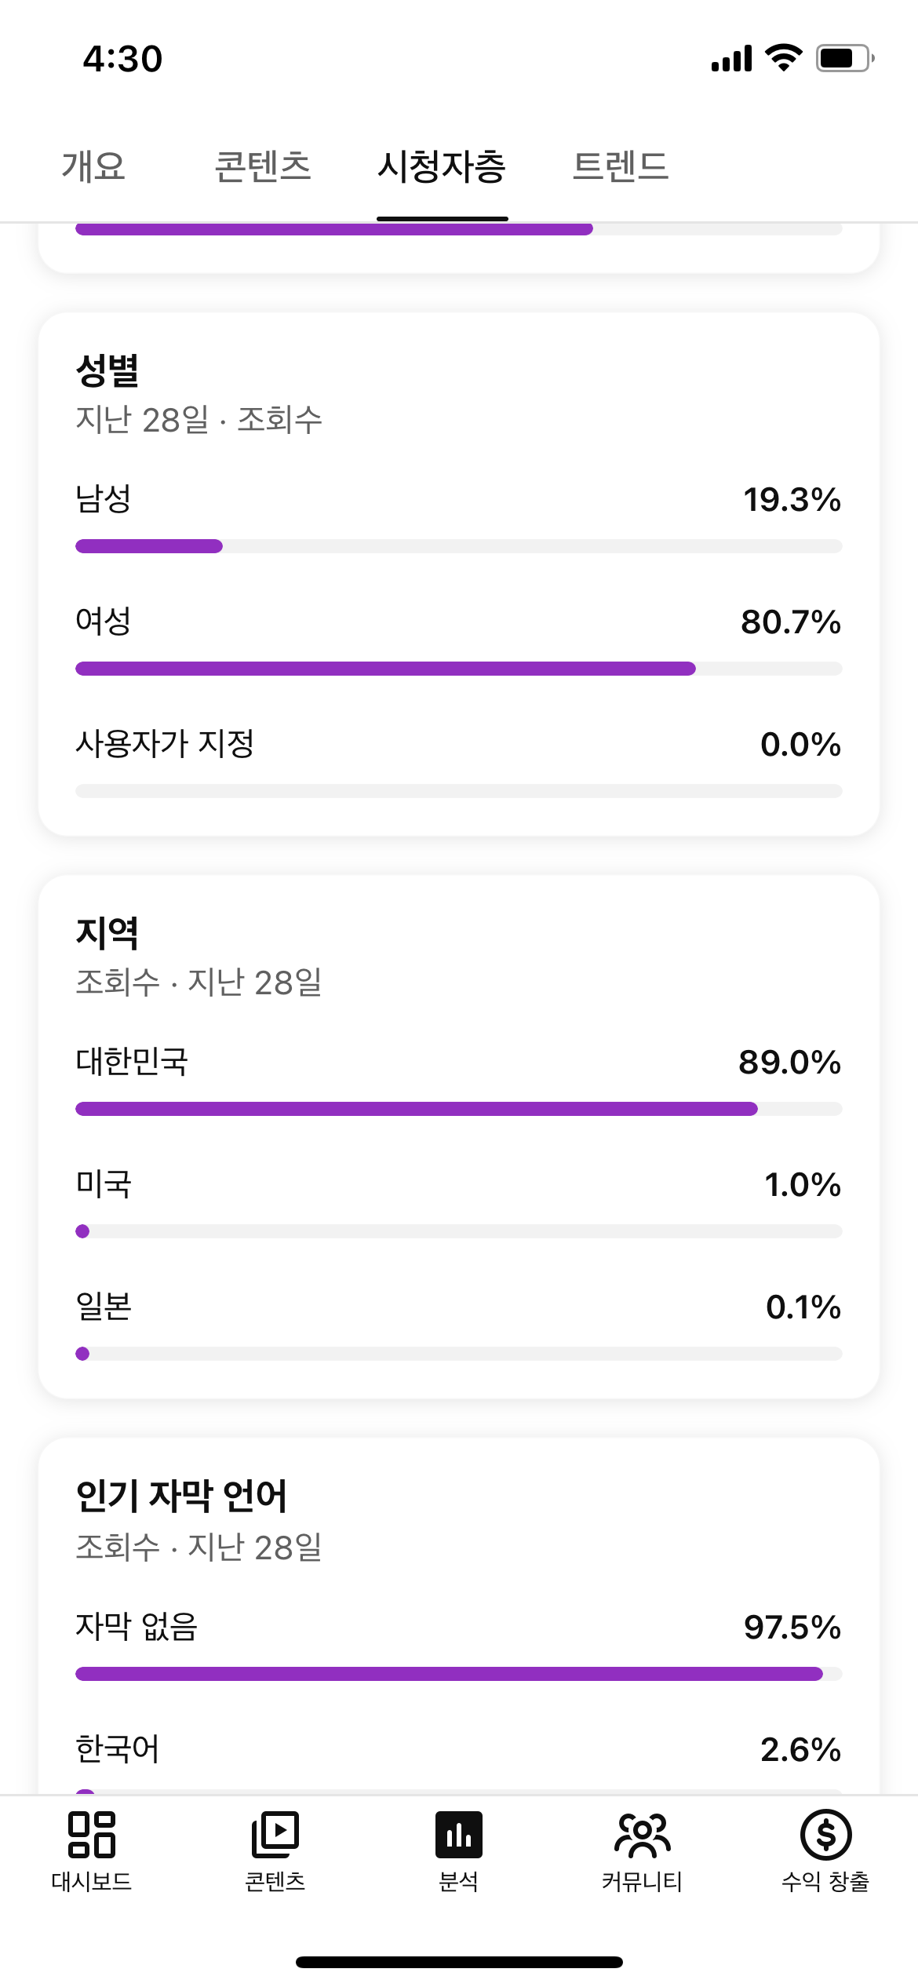Tap the Wi-Fi status icon

pyautogui.click(x=783, y=57)
